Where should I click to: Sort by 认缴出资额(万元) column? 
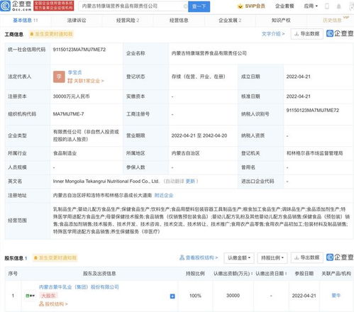pyautogui.click(x=233, y=274)
